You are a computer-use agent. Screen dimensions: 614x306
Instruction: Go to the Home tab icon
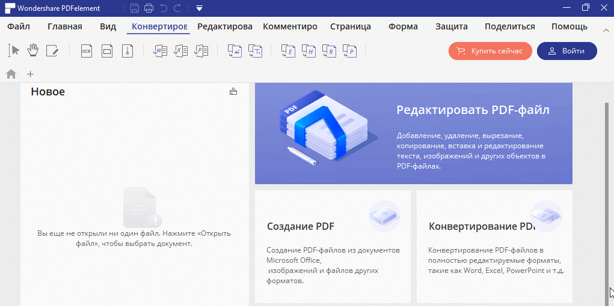(11, 74)
